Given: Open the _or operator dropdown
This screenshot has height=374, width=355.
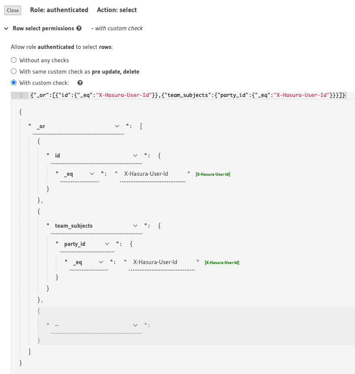Looking at the screenshot, I should (x=78, y=126).
